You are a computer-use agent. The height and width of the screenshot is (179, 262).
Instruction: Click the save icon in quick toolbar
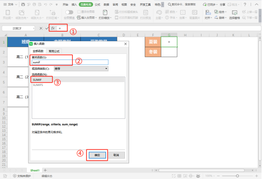[23, 5]
